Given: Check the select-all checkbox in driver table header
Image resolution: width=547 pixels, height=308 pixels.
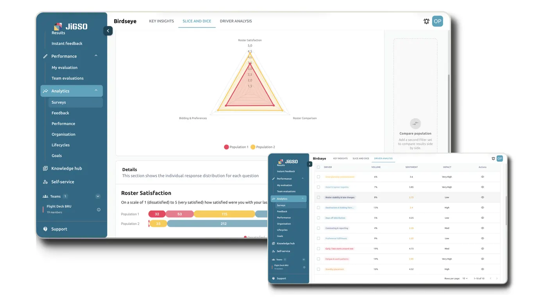Looking at the screenshot, I should pos(318,167).
